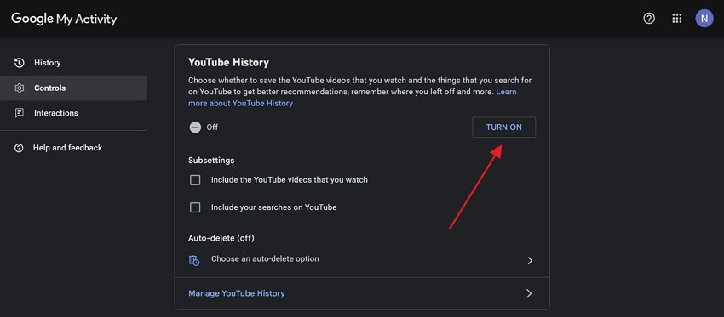Click the Manage YouTube History link

(x=237, y=293)
